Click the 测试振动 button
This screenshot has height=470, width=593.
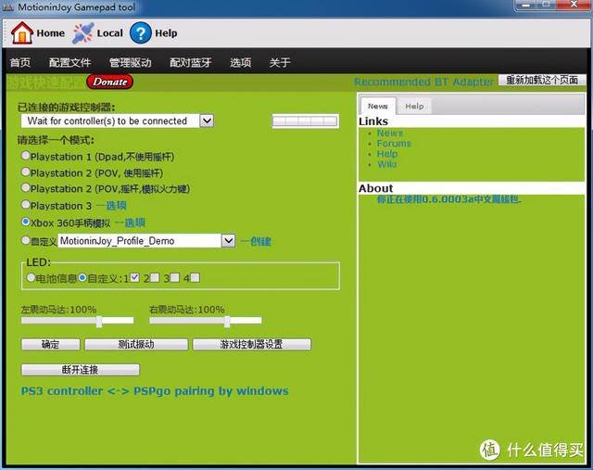point(136,344)
